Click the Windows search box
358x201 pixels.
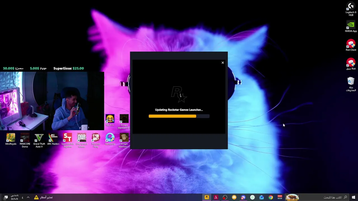pos(317,197)
